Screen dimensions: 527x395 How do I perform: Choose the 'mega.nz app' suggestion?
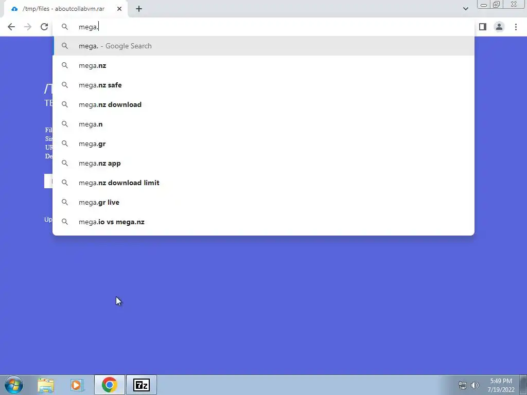[263, 163]
